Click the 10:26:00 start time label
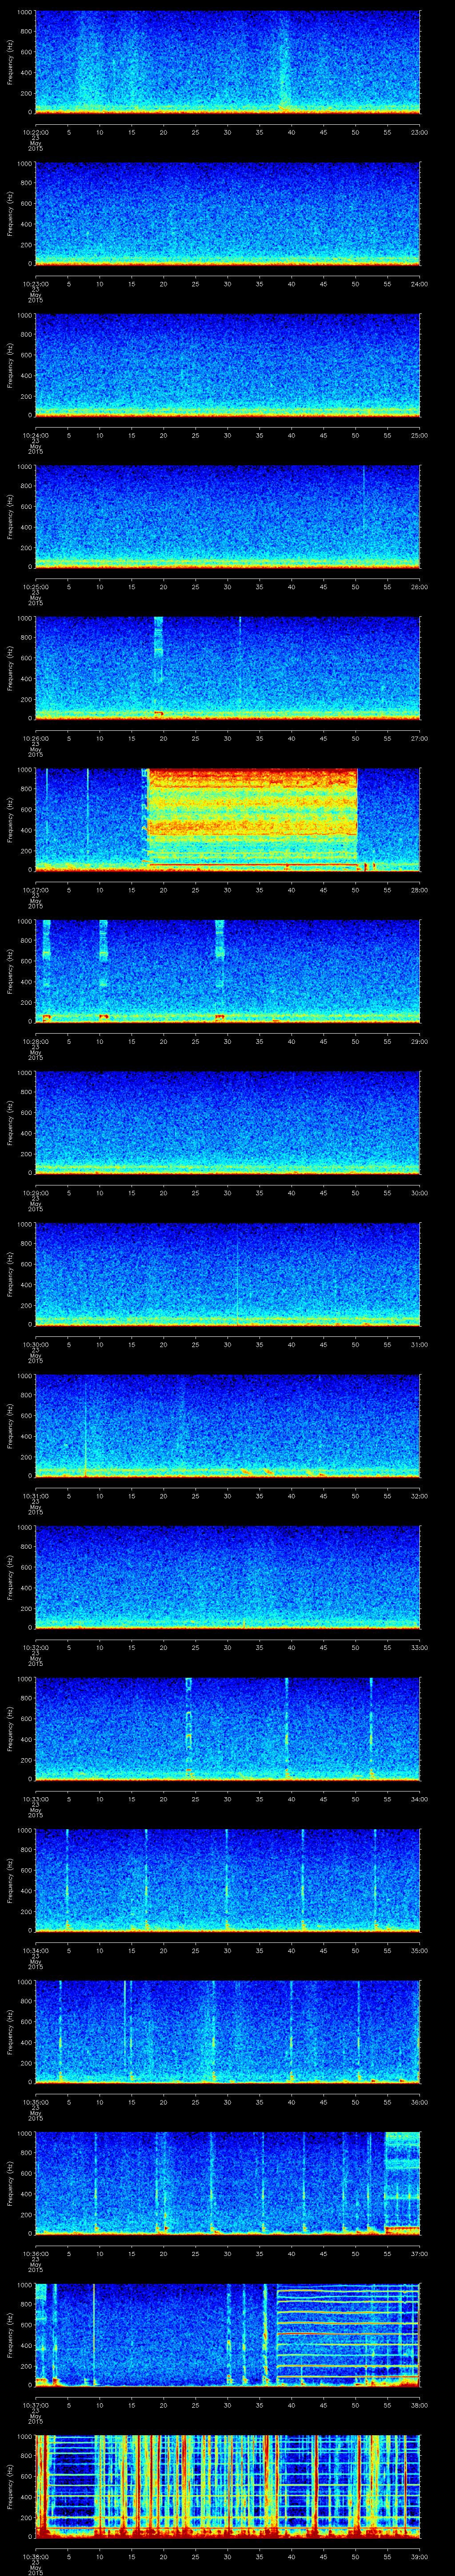455x2576 pixels. coord(35,738)
